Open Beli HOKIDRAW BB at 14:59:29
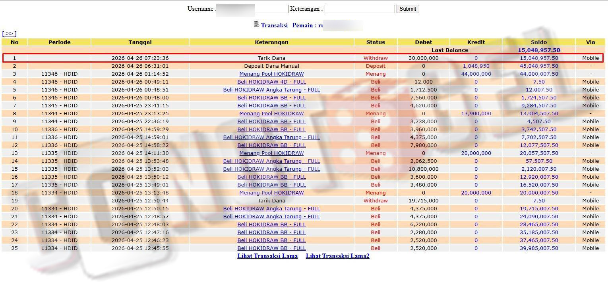This screenshot has height=307, width=608. pyautogui.click(x=271, y=130)
